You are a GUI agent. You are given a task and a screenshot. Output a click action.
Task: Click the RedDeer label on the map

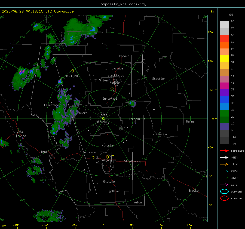[x=115, y=83]
